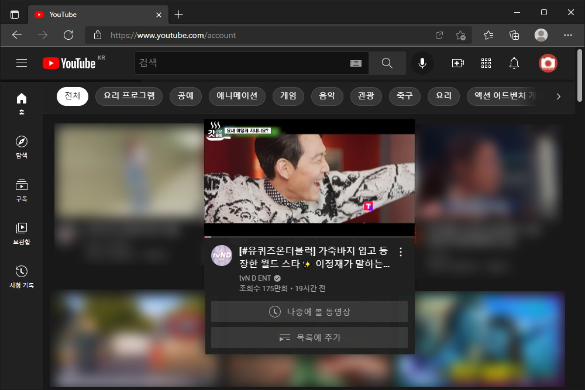
Task: Add this page to favorites star icon
Action: tap(460, 35)
